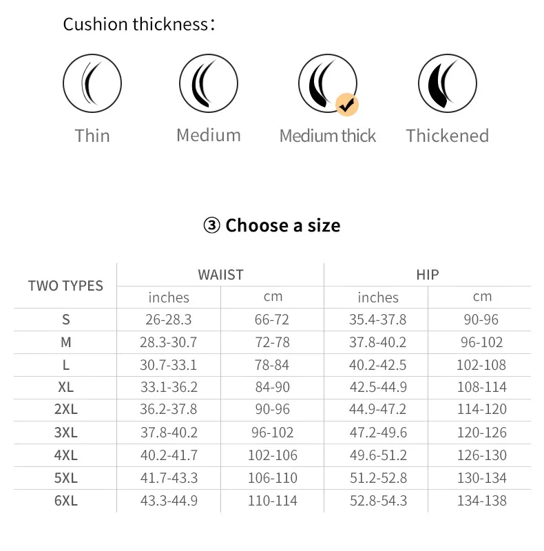Click M waist value 28.3-30.7
The height and width of the screenshot is (551, 544).
pos(169,342)
